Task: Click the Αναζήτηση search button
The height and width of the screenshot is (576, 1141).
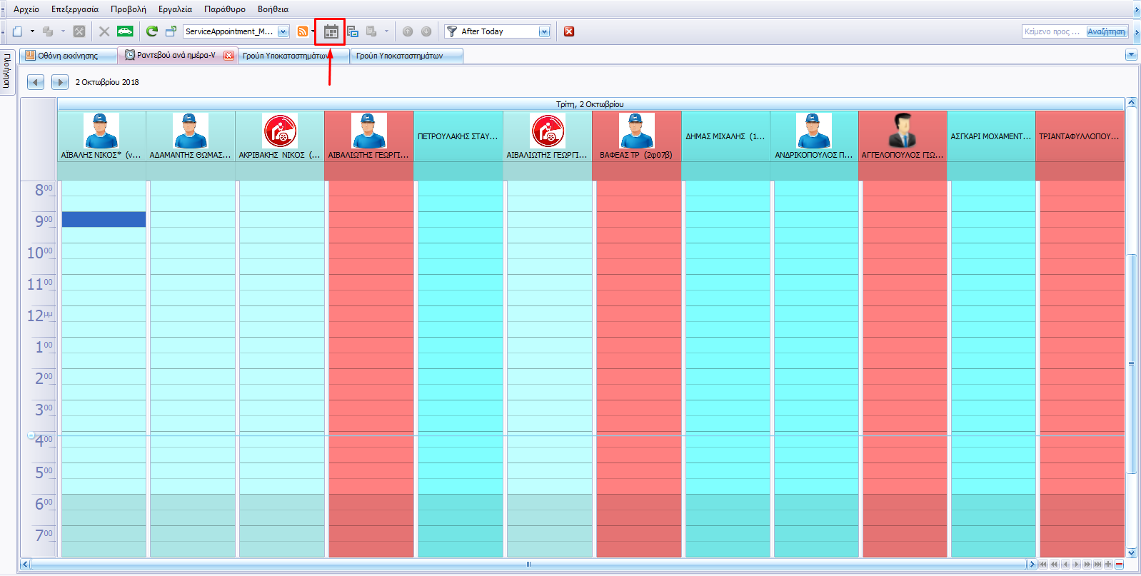Action: [x=1106, y=31]
